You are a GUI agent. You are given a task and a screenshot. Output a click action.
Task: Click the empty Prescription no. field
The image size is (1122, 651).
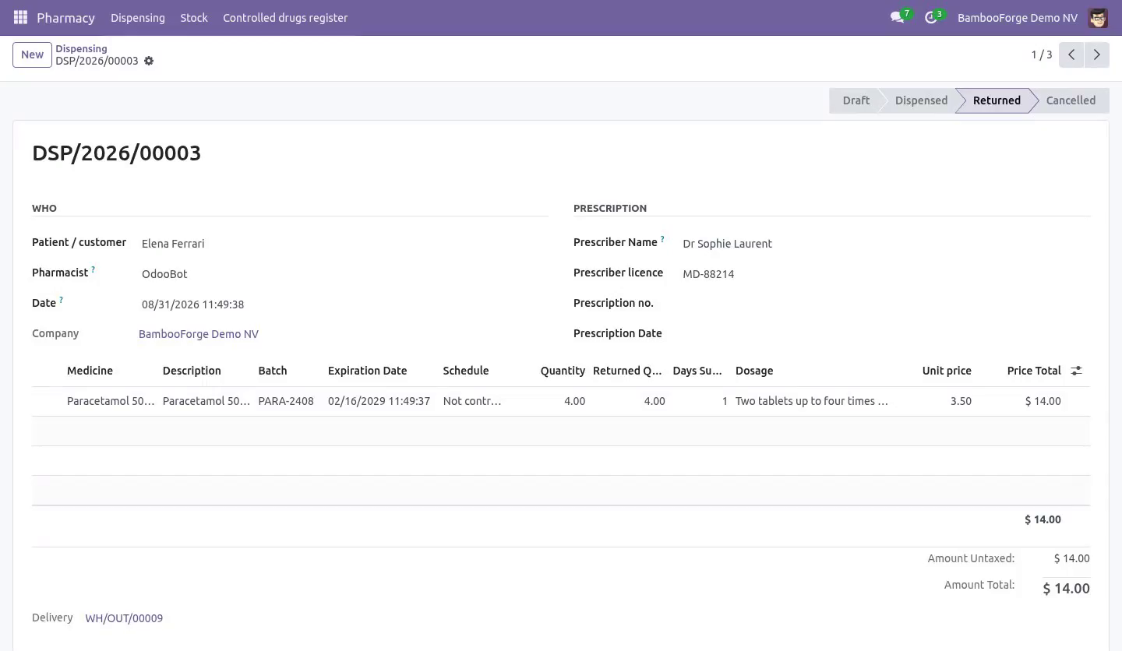[885, 304]
